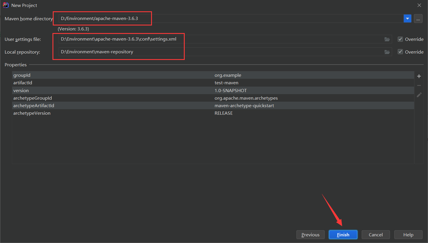
Task: Click the RELEASE value cell
Action: (224, 113)
